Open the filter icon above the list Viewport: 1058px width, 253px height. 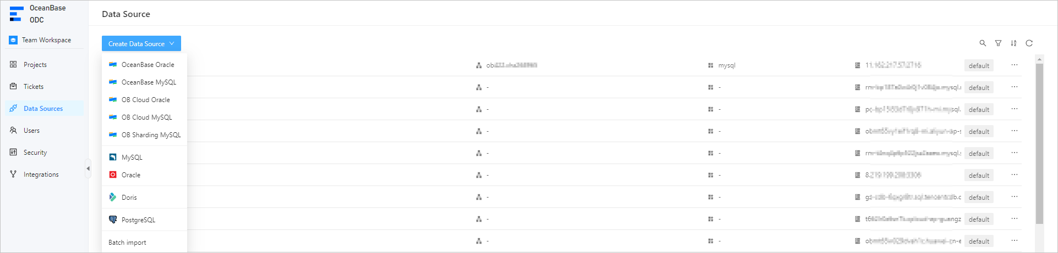tap(998, 43)
